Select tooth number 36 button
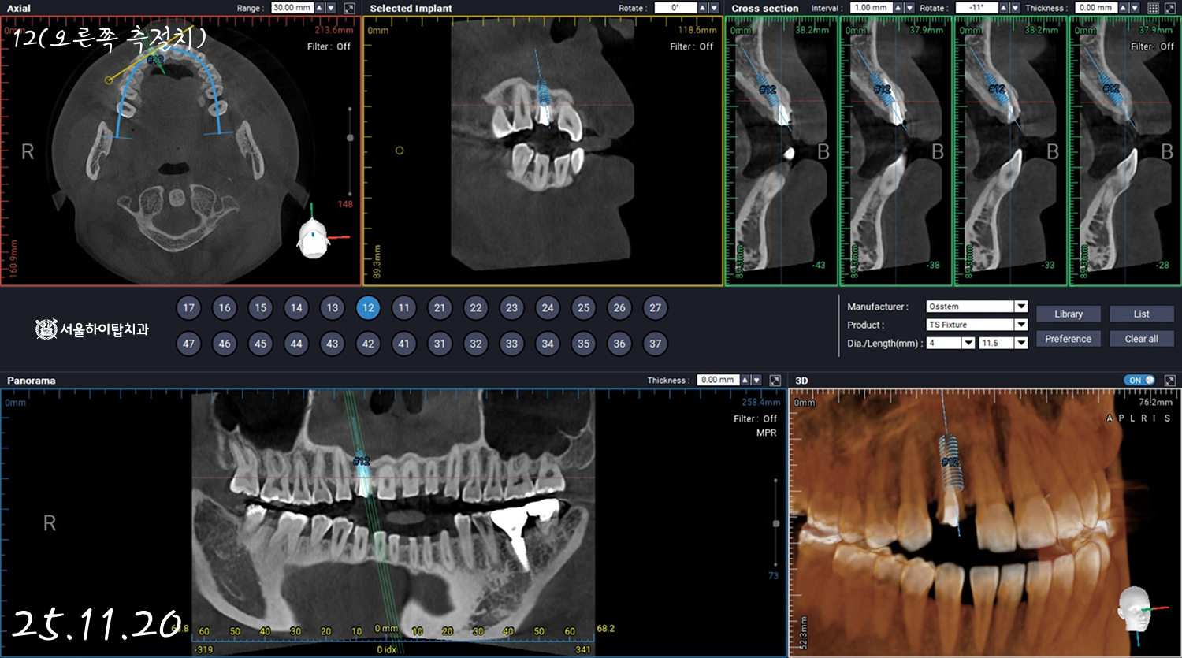The width and height of the screenshot is (1182, 658). click(x=619, y=344)
